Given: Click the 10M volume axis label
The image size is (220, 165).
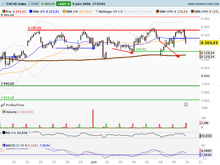Looking at the screenshot, I should click(204, 108).
